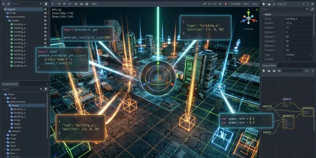Click the Fx button in Node Editor toolbar
Screen dimensions: 316x158
tap(306, 71)
